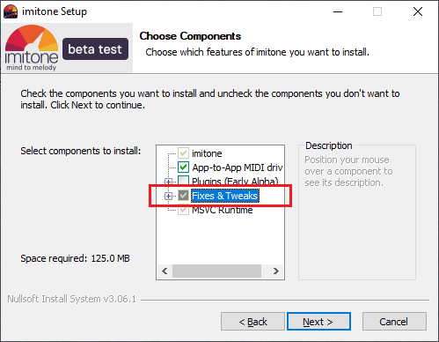
Task: Click the beta test badge
Action: [x=95, y=48]
